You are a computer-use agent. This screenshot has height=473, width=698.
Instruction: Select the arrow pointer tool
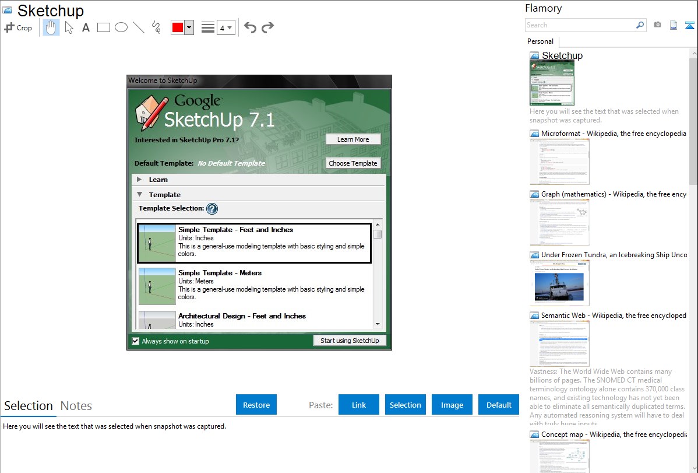point(69,27)
